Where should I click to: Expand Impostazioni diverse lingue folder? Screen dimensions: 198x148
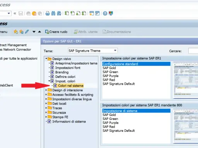[46, 99]
